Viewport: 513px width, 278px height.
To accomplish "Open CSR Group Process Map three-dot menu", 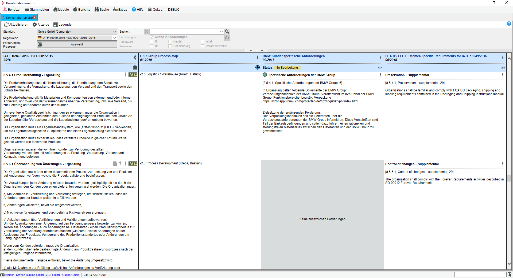I will [x=258, y=57].
